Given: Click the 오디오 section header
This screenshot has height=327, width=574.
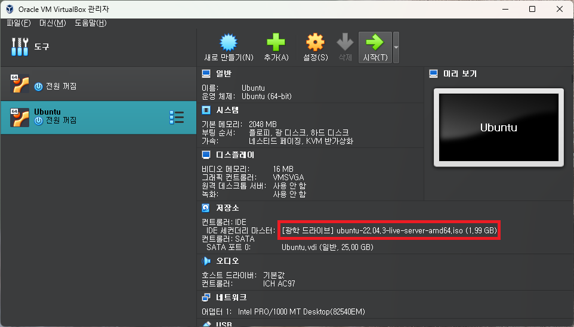Looking at the screenshot, I should click(x=227, y=261).
